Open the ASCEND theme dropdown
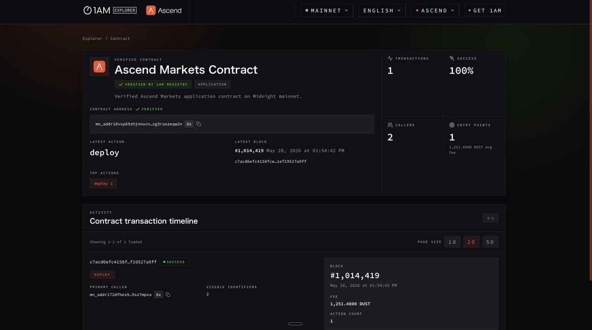The width and height of the screenshot is (592, 330). tap(435, 10)
